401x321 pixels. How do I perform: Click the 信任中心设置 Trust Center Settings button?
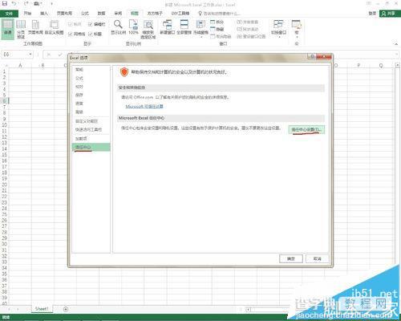click(306, 129)
